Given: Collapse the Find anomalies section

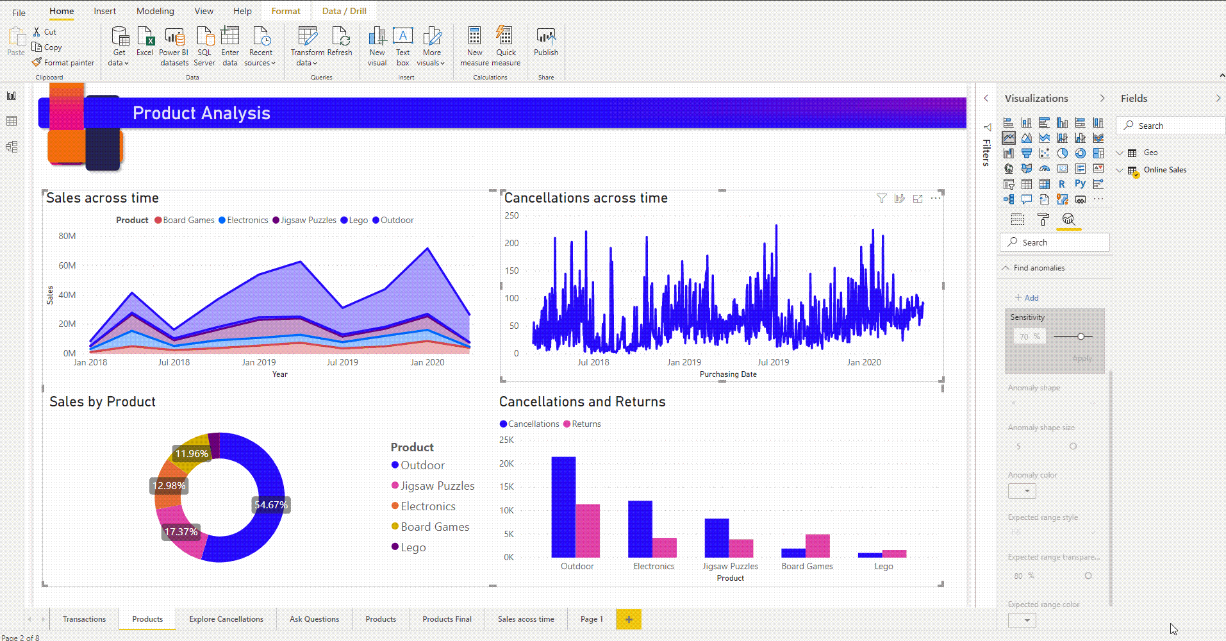Looking at the screenshot, I should click(x=1005, y=267).
